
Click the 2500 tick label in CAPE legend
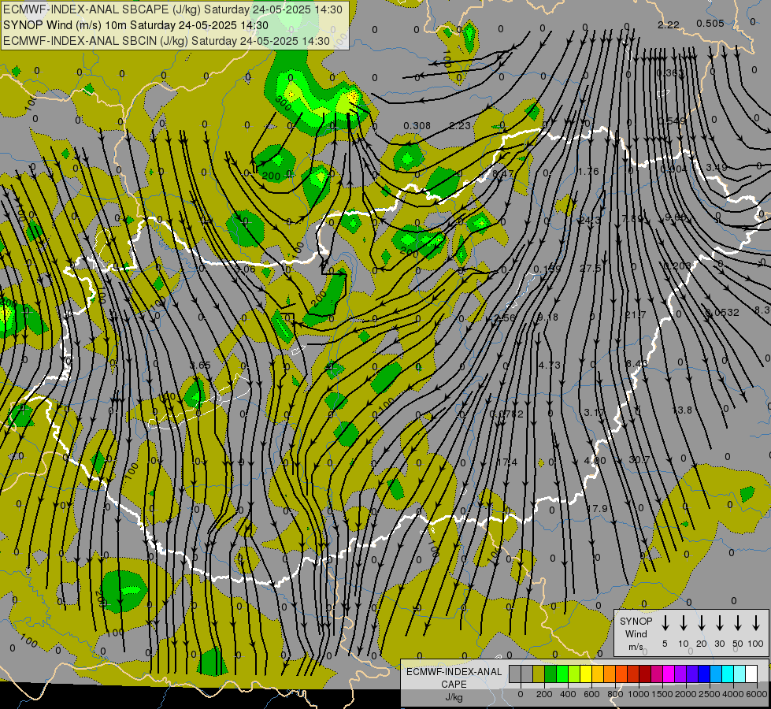pyautogui.click(x=710, y=694)
